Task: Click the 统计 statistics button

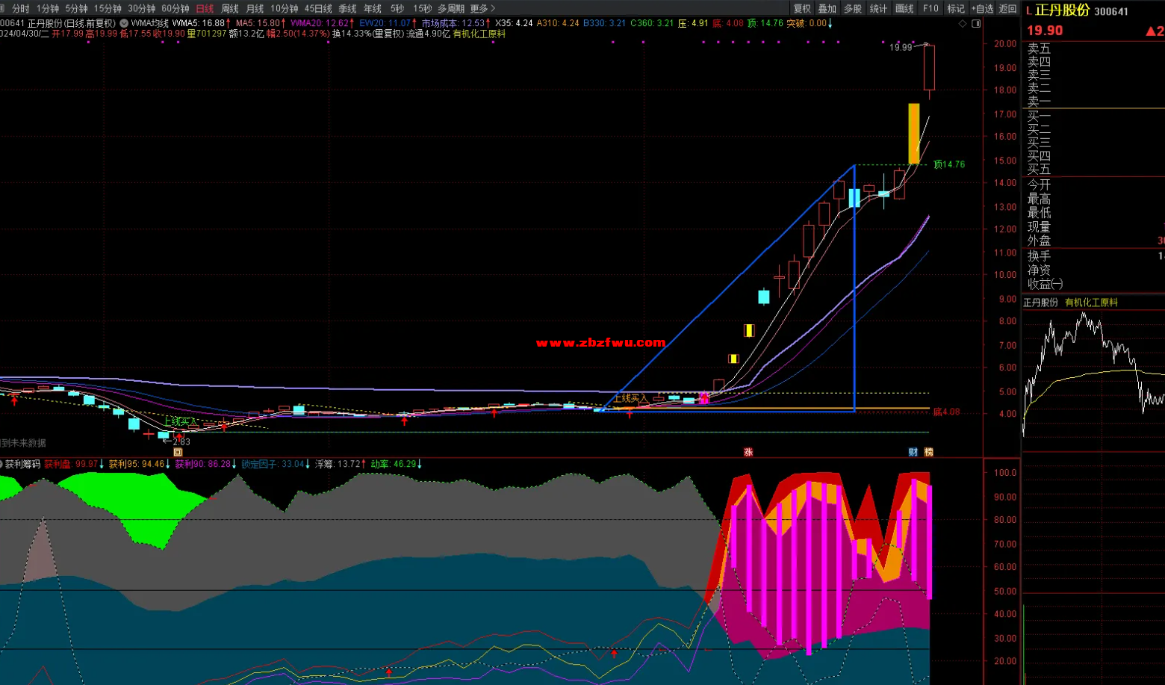Action: pos(878,8)
